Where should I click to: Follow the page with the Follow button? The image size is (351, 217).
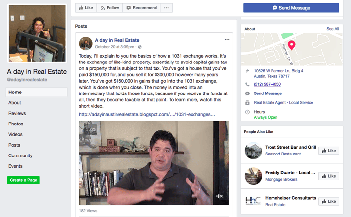(110, 8)
